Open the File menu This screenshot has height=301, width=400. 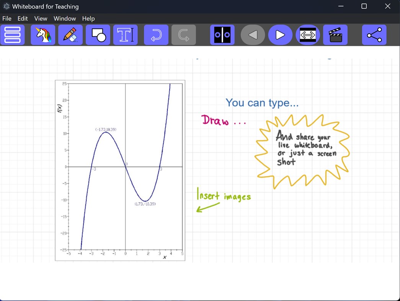tap(7, 18)
